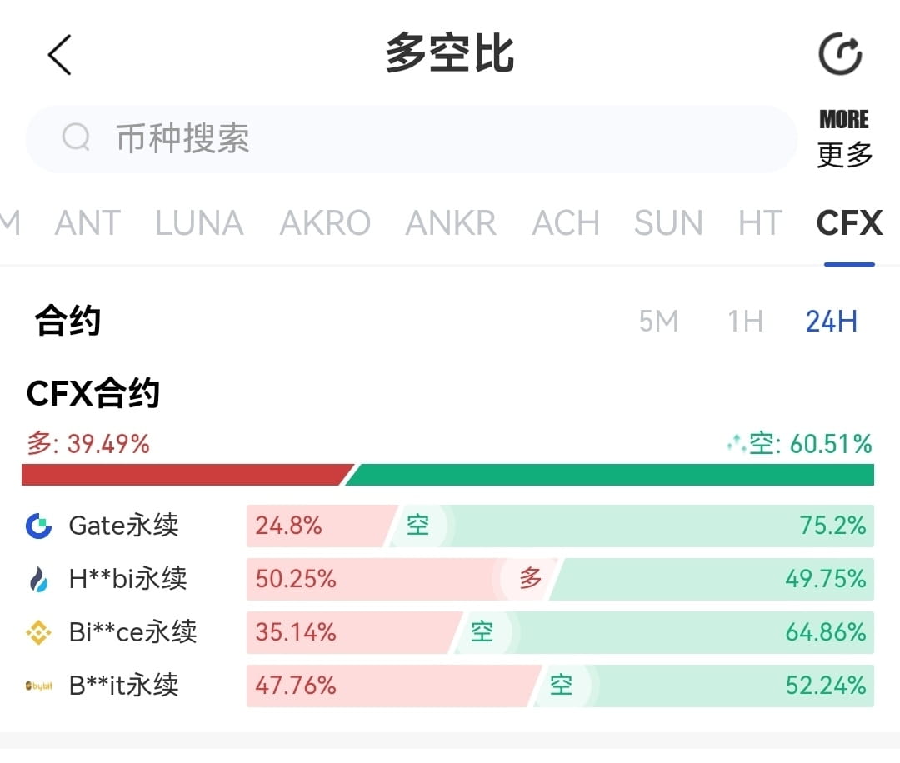This screenshot has height=763, width=900.
Task: Select the ANT coin tab
Action: click(x=87, y=222)
